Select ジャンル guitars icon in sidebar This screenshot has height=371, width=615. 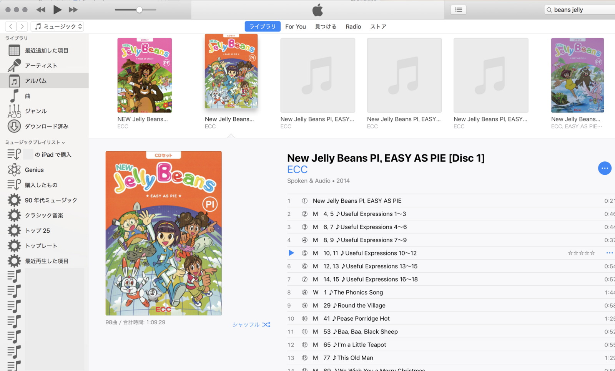(14, 111)
